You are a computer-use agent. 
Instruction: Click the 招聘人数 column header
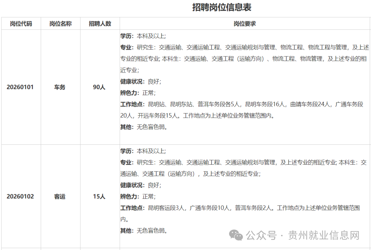(100, 24)
